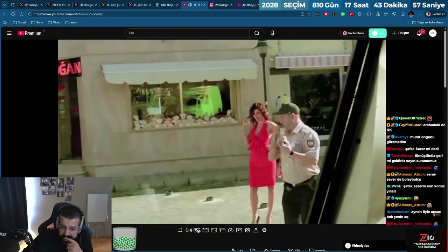Reload the page in browser toolbar

coord(13,14)
